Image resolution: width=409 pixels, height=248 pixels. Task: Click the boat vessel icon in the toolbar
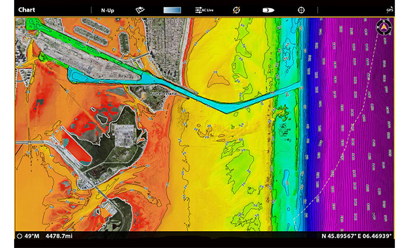click(268, 10)
